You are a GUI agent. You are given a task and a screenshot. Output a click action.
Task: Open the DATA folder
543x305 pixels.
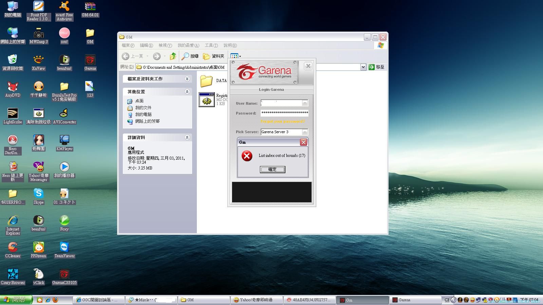pyautogui.click(x=206, y=81)
